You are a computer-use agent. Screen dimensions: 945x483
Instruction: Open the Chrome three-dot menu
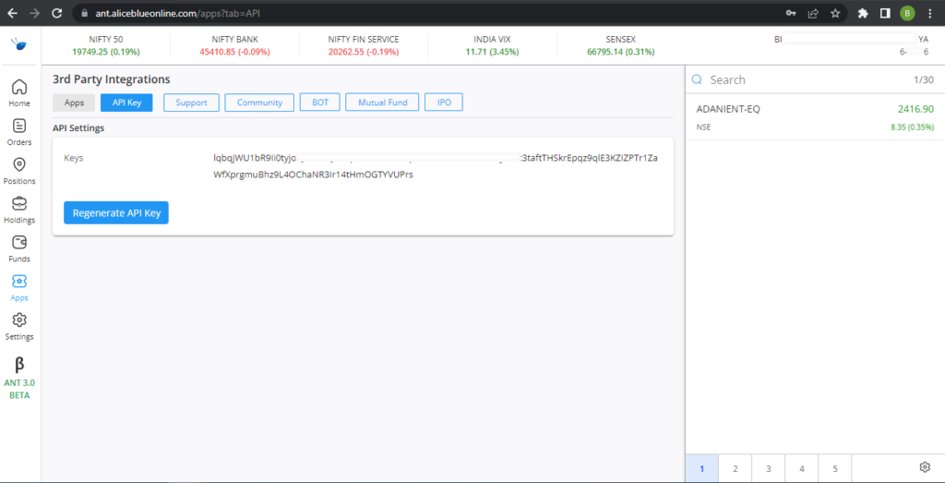point(930,13)
